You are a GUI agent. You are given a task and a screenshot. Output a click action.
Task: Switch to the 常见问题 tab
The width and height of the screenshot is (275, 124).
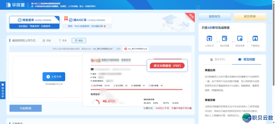[x=246, y=59]
